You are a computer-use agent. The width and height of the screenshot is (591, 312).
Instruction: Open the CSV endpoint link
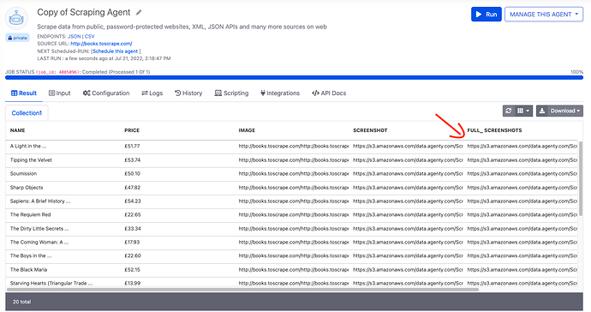click(x=90, y=37)
